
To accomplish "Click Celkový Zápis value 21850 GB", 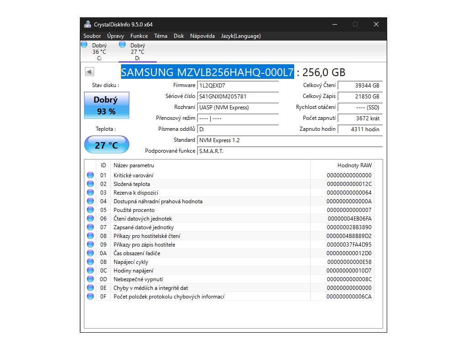I will (x=360, y=97).
